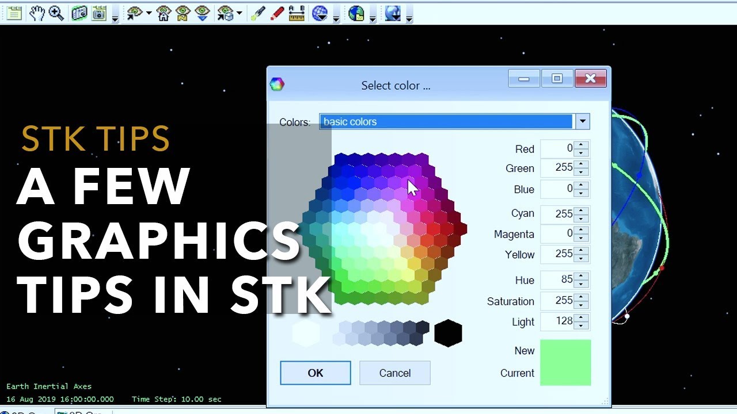This screenshot has width=737, height=414.
Task: Click the green Earth globe imagery icon
Action: (x=356, y=13)
